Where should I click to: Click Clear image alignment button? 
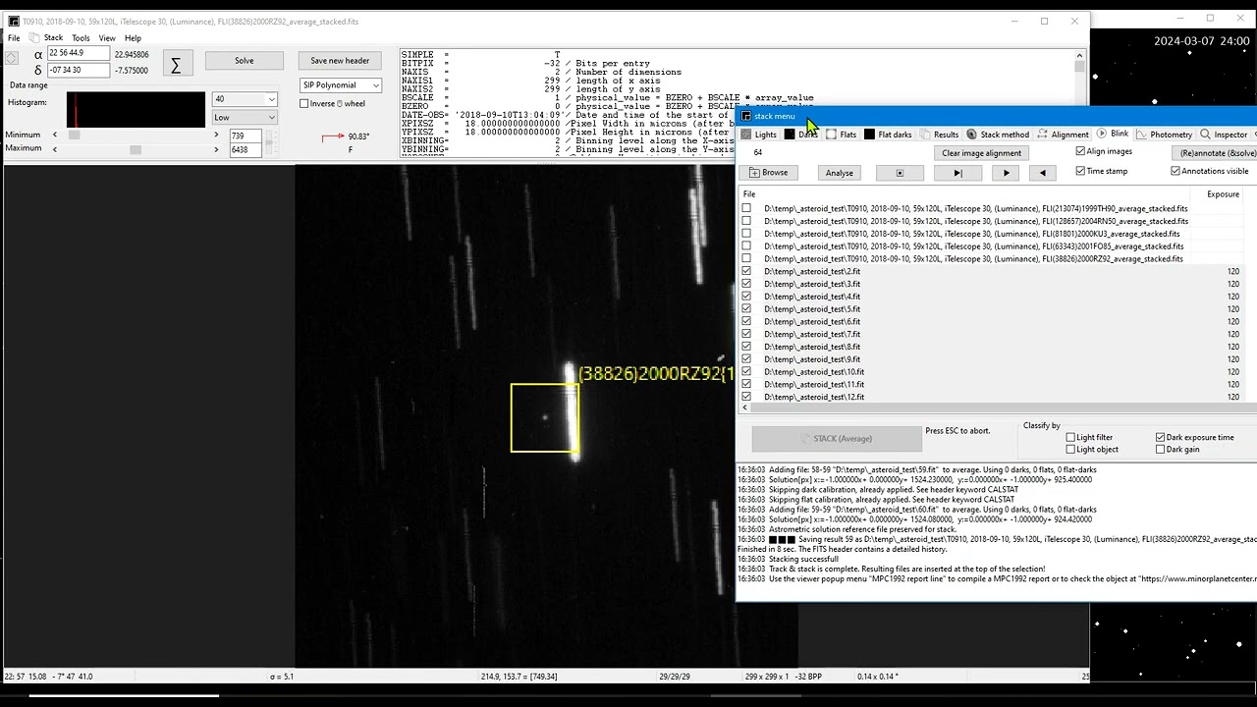pyautogui.click(x=982, y=153)
